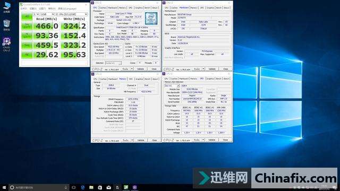The height and width of the screenshot is (191, 340).
Task: Click the Read [MB/s] column header
Action: pyautogui.click(x=46, y=19)
